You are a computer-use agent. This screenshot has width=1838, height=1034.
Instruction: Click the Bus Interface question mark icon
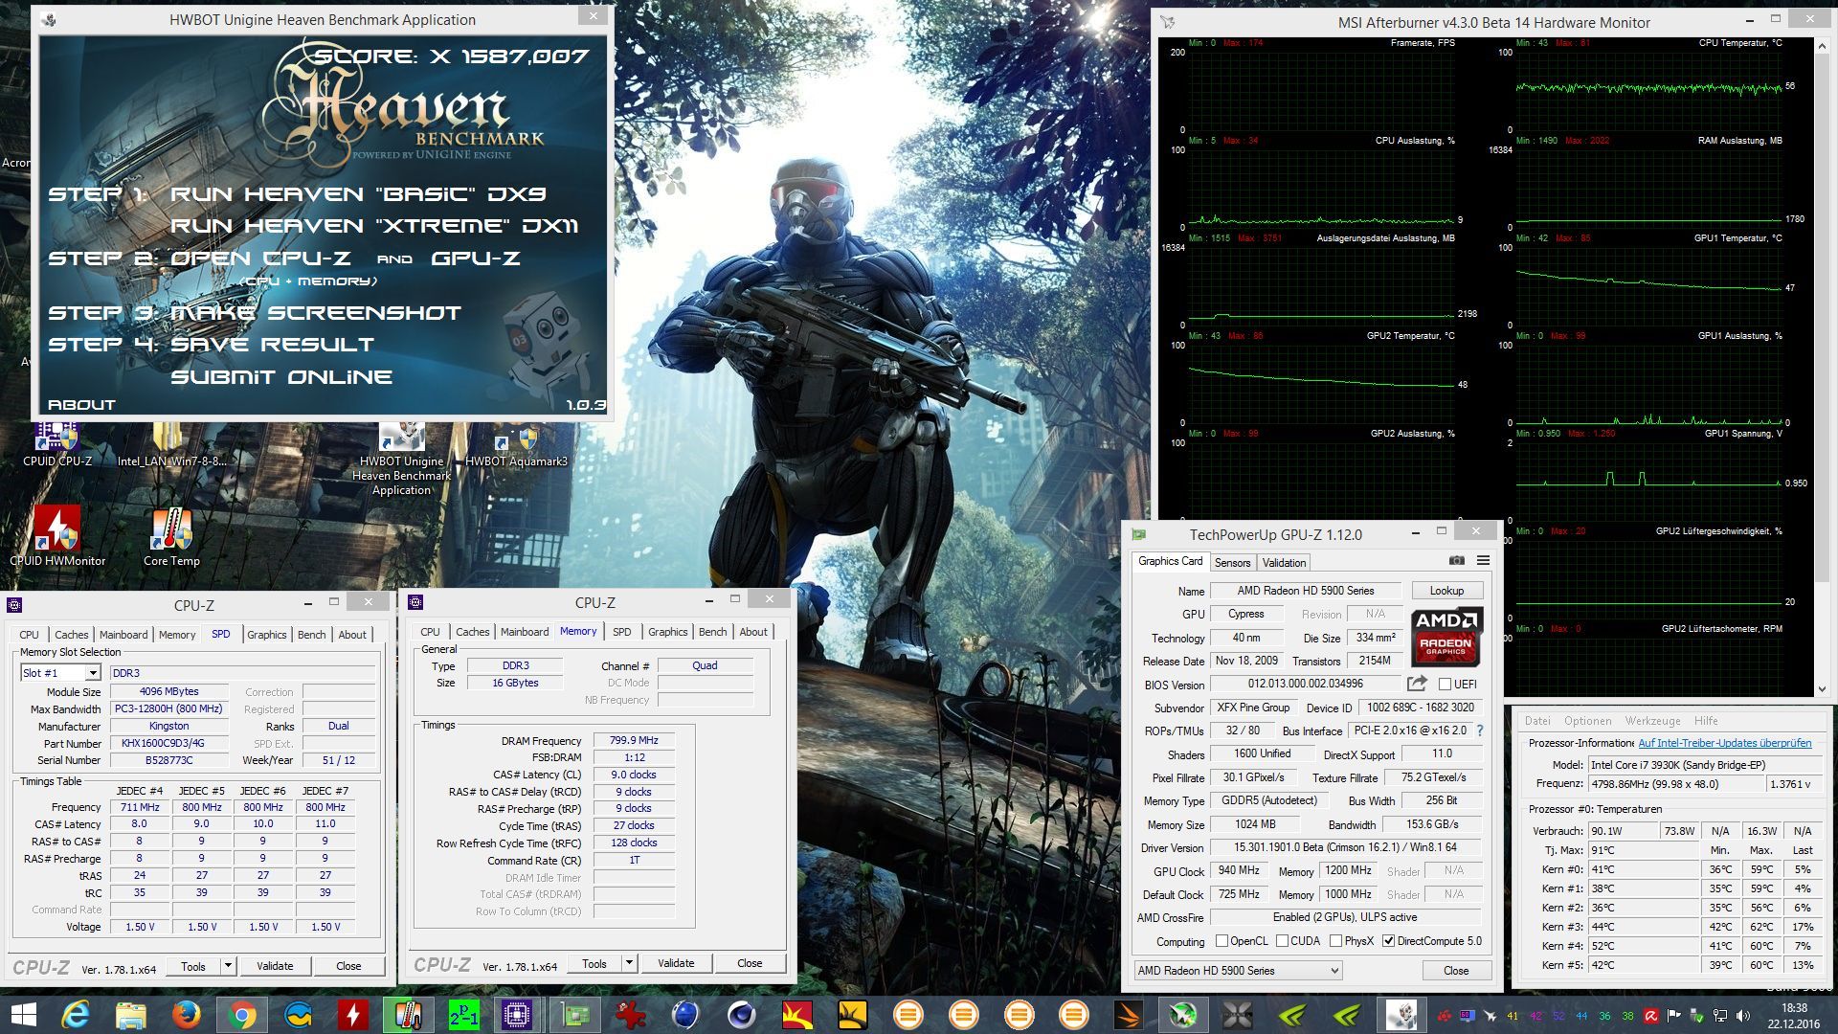(1480, 731)
